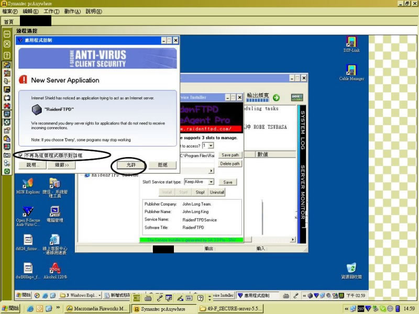The width and height of the screenshot is (419, 314).
Task: Open the Alcohol 120% desktop icon
Action: [x=55, y=271]
